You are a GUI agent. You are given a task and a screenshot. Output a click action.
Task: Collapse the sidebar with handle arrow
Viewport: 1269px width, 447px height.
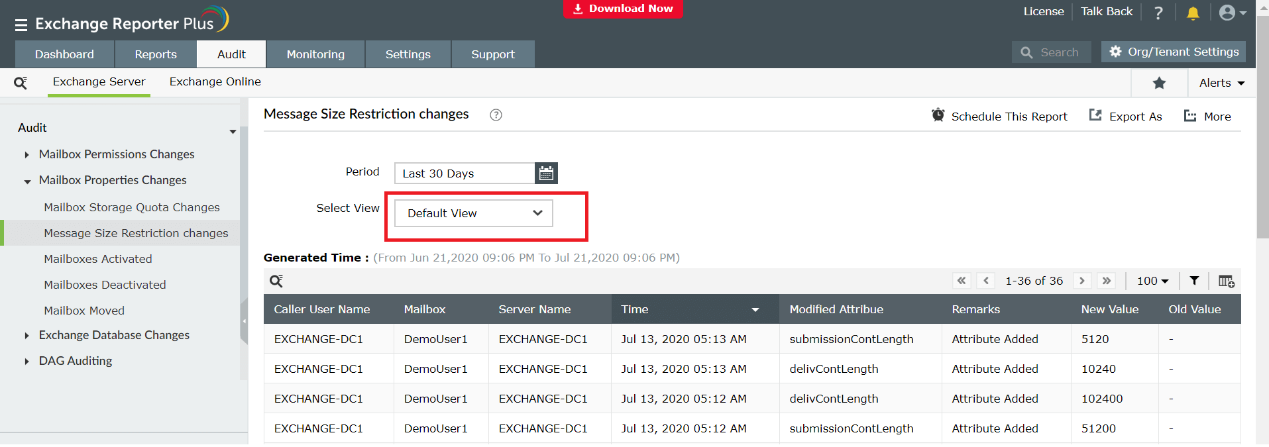pos(244,321)
